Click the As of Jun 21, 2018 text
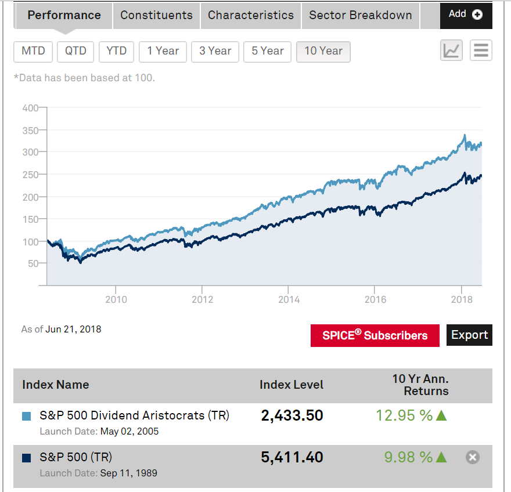Image resolution: width=511 pixels, height=492 pixels. click(62, 329)
